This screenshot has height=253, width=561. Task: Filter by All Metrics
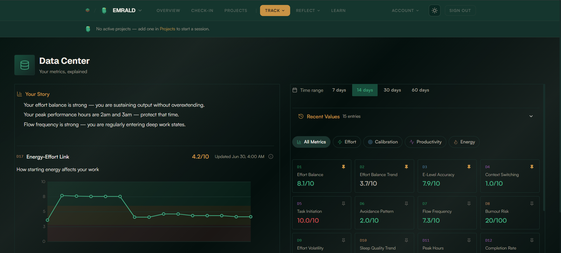311,142
